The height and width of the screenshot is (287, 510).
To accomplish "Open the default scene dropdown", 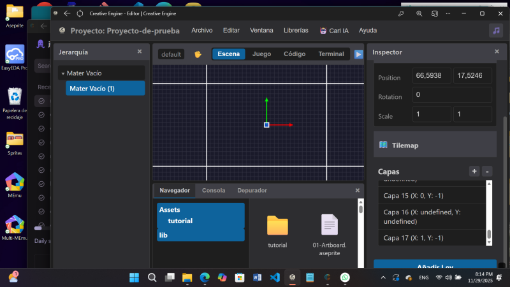I will [x=171, y=54].
